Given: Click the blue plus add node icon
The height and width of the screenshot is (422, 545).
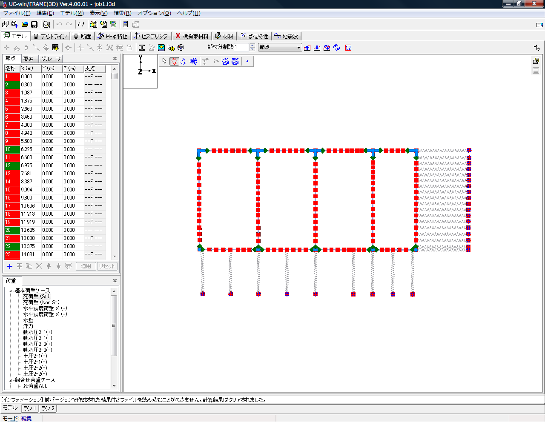Looking at the screenshot, I should [10, 266].
